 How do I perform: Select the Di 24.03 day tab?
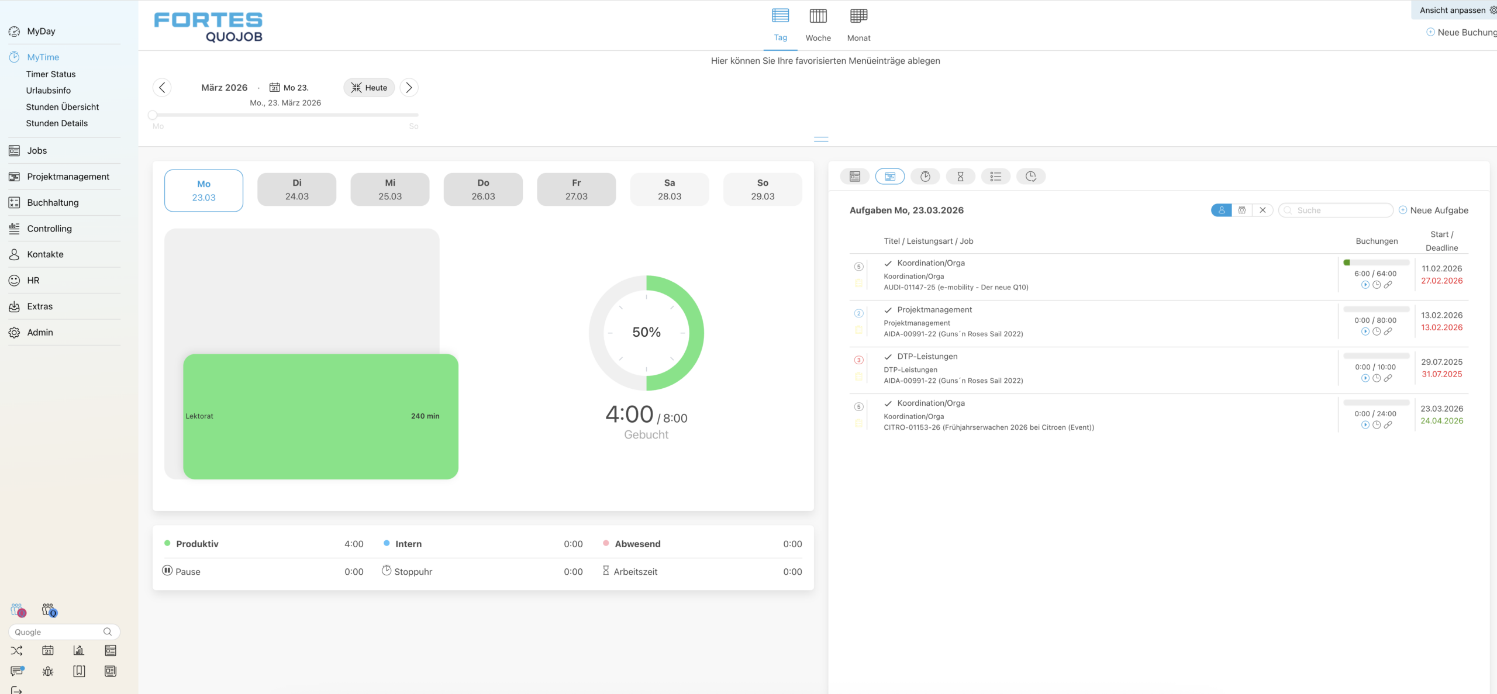pos(296,189)
